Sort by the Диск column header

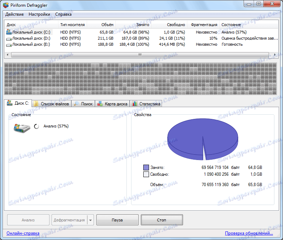(31, 25)
